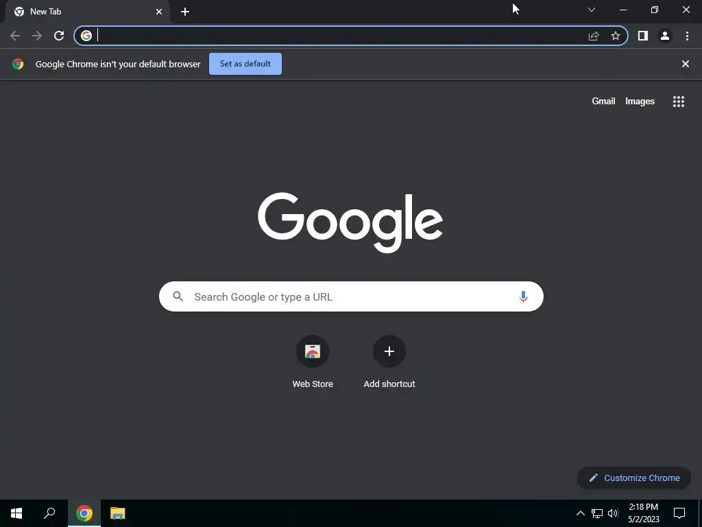The image size is (702, 527).
Task: Start voice search with the microphone
Action: pyautogui.click(x=523, y=296)
